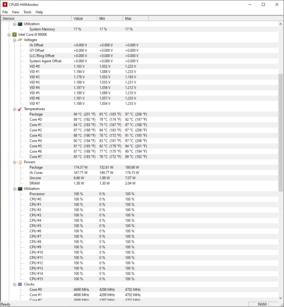Click the Utilization graph icon above Processor
The height and width of the screenshot is (307, 284).
coord(20,189)
